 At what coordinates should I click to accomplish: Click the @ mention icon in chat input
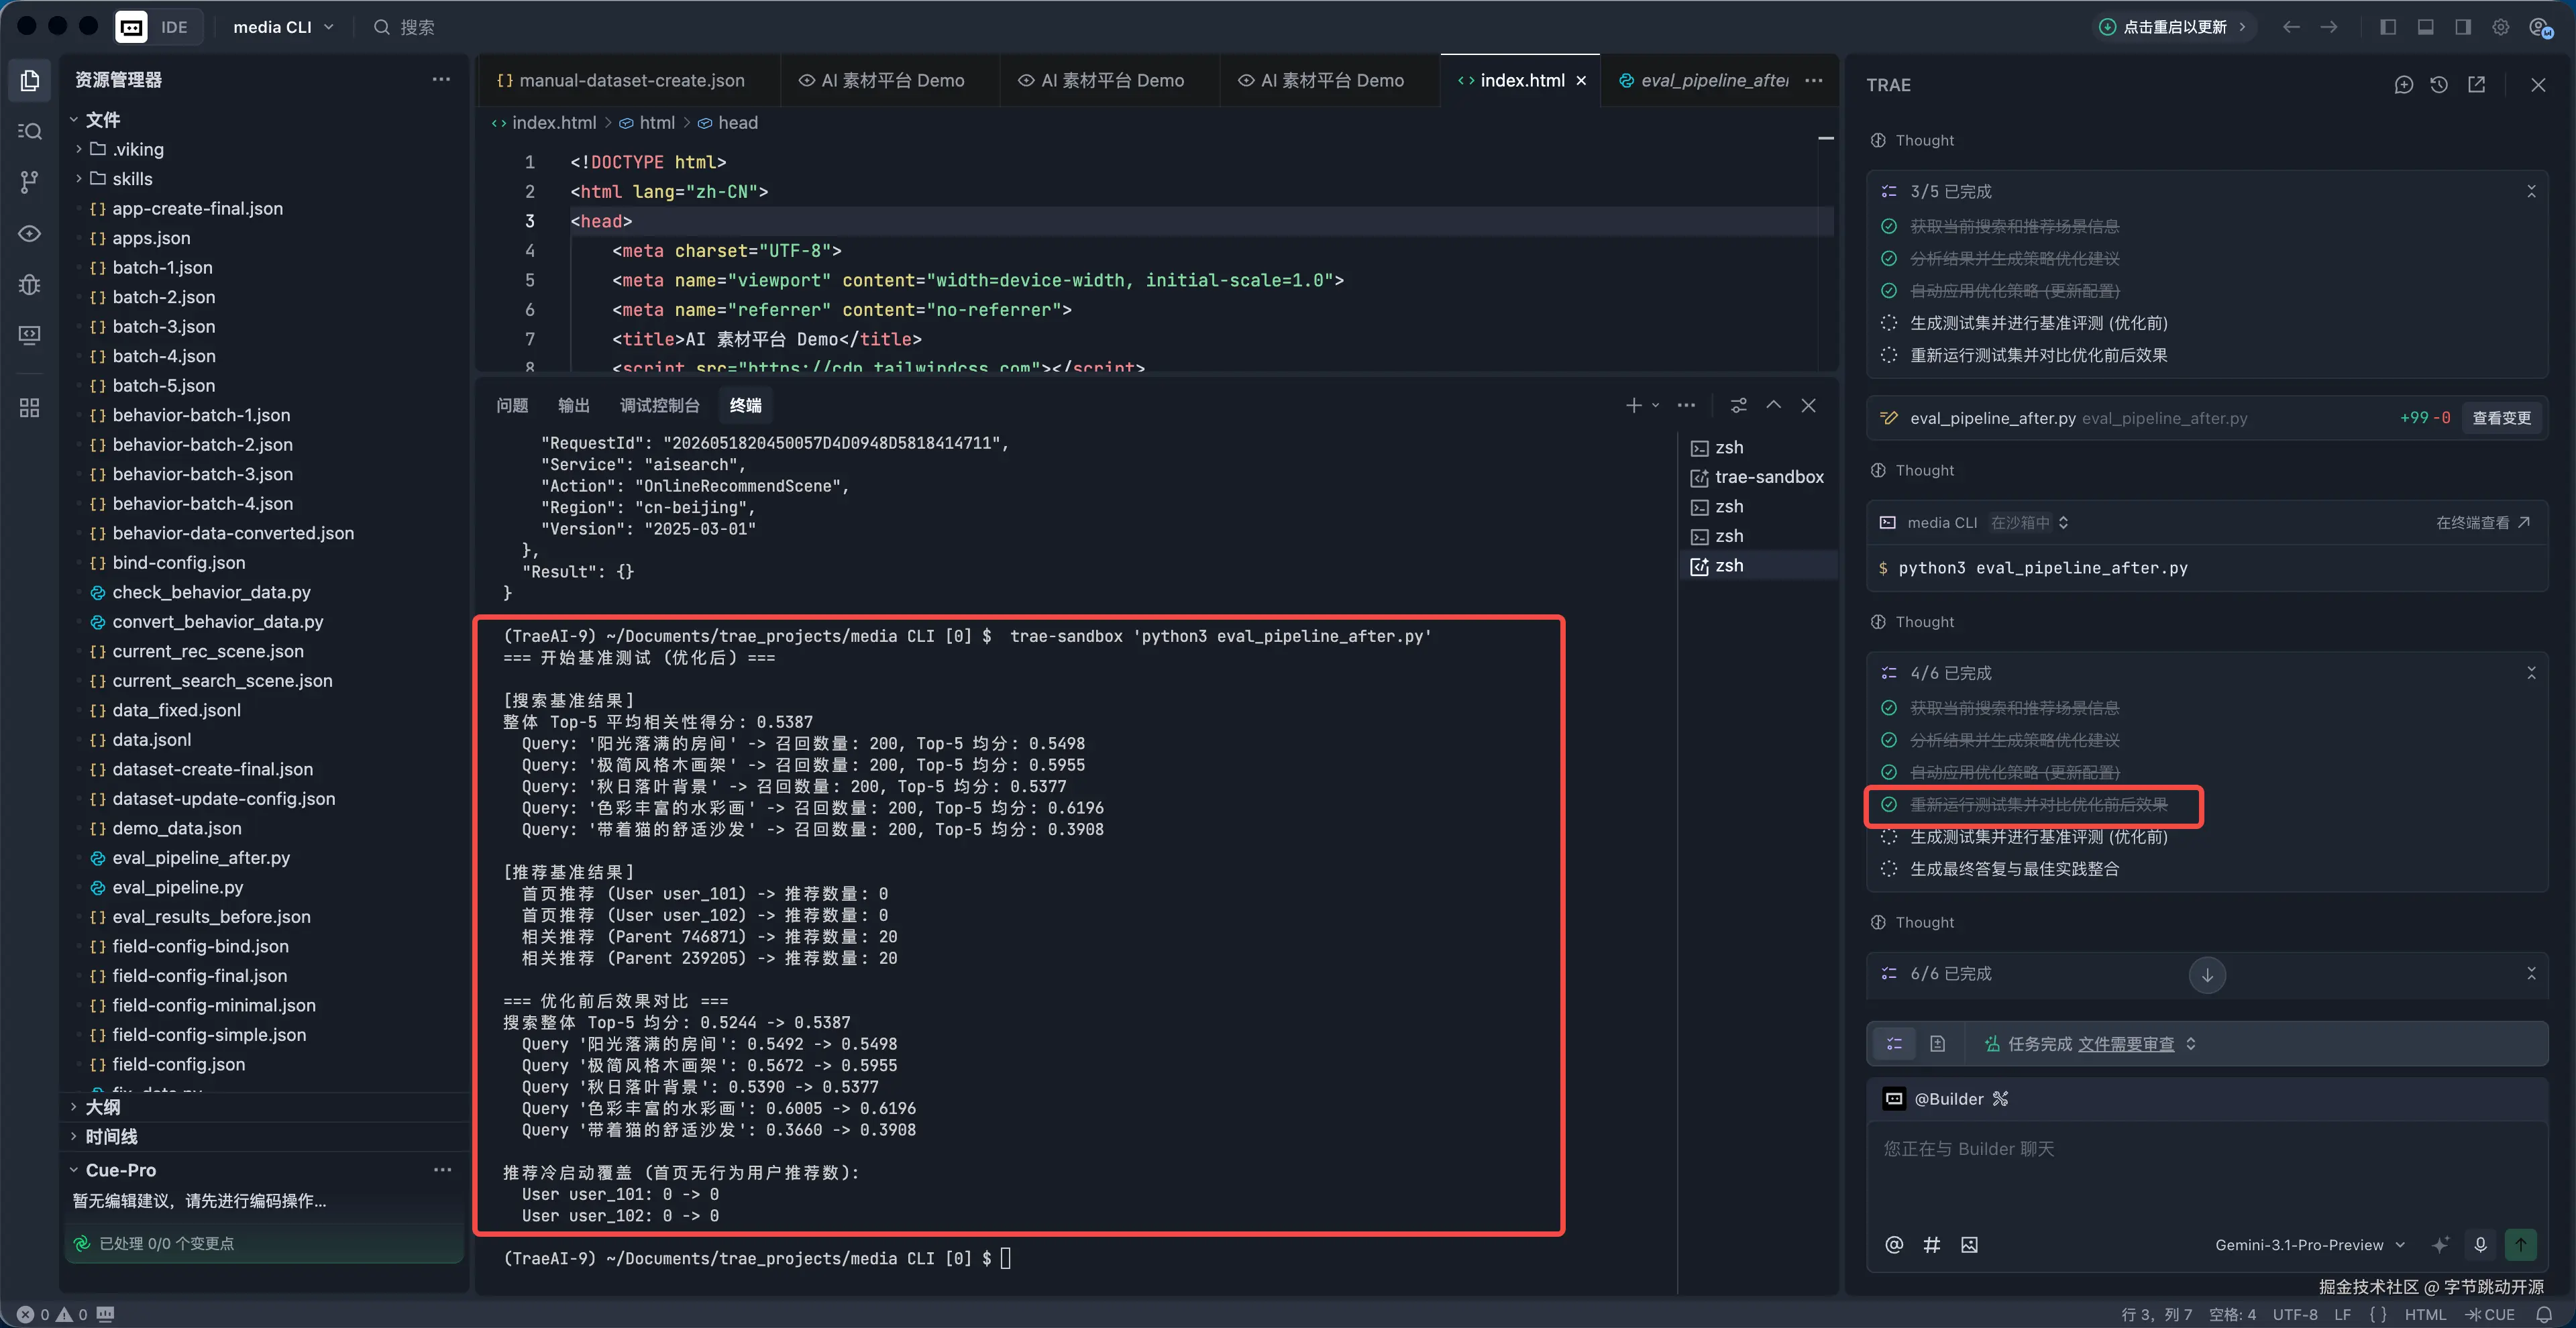pos(1894,1244)
